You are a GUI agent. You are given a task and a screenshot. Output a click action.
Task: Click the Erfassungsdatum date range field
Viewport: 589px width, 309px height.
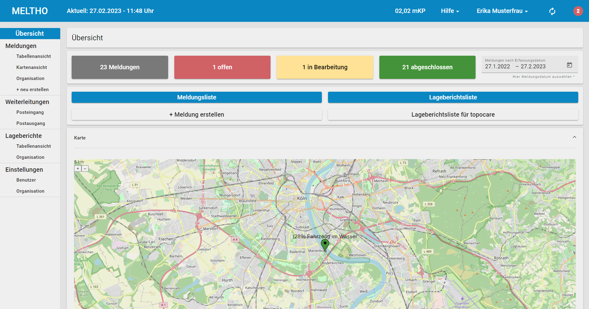pos(523,66)
